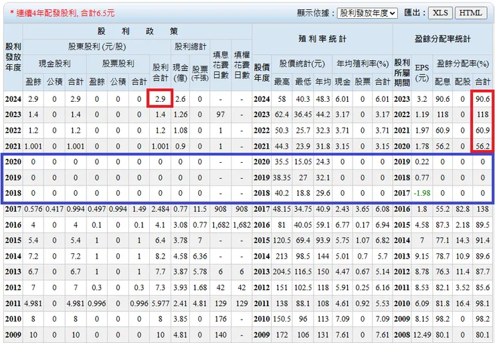The image size is (495, 343).
Task: Click the 2015 stock thousands value 7
Action: point(200,241)
